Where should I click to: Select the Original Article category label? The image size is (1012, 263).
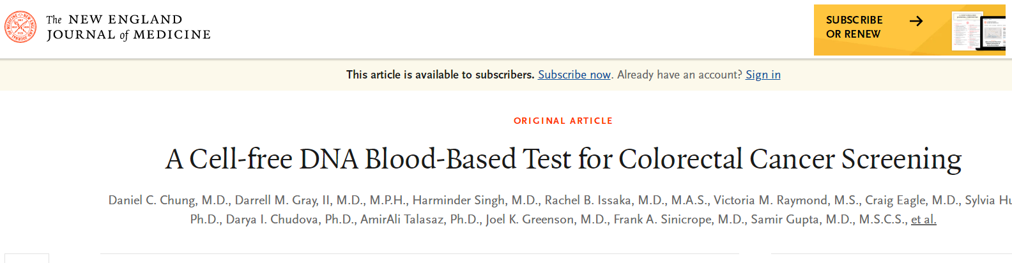pos(563,121)
